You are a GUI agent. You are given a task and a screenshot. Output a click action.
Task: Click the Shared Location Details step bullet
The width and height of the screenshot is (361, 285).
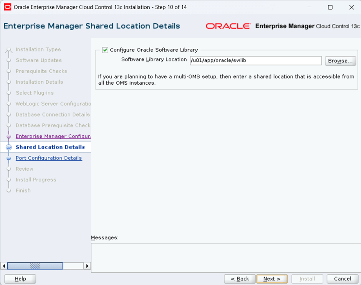click(9, 147)
